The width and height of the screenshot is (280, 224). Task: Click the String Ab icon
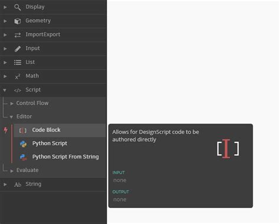click(18, 184)
